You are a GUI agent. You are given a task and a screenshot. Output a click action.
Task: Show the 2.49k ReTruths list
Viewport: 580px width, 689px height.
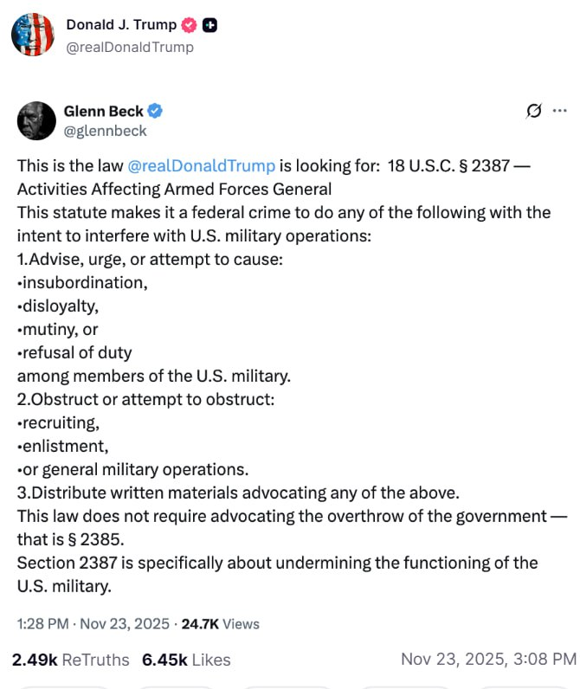[70, 660]
